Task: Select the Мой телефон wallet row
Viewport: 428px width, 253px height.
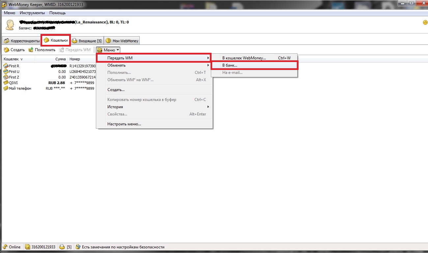Action: (49, 88)
